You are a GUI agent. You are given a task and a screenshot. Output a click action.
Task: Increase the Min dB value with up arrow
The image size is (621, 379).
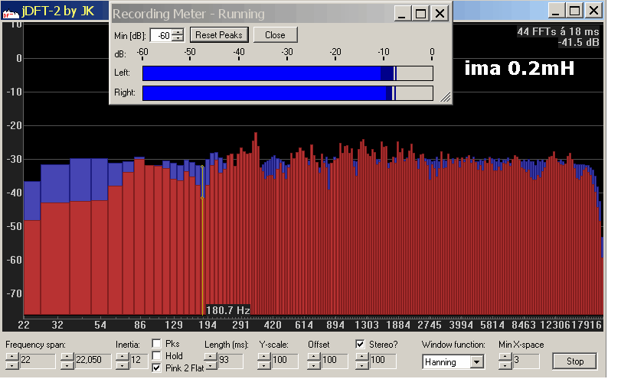(x=178, y=32)
